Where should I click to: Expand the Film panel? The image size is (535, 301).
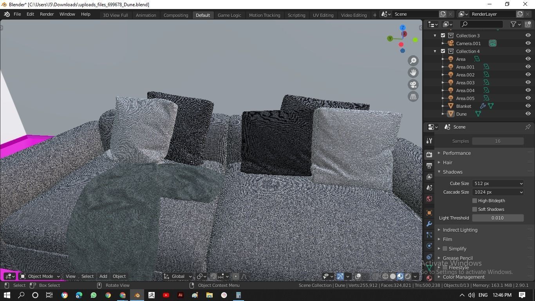[x=447, y=239]
